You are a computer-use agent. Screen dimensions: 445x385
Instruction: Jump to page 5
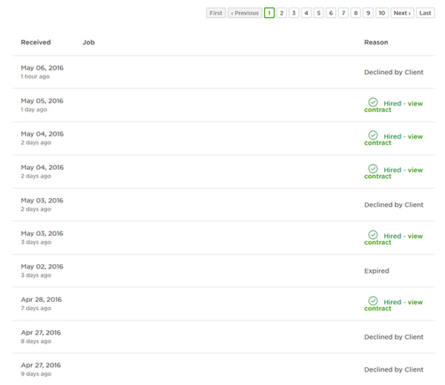(x=319, y=13)
